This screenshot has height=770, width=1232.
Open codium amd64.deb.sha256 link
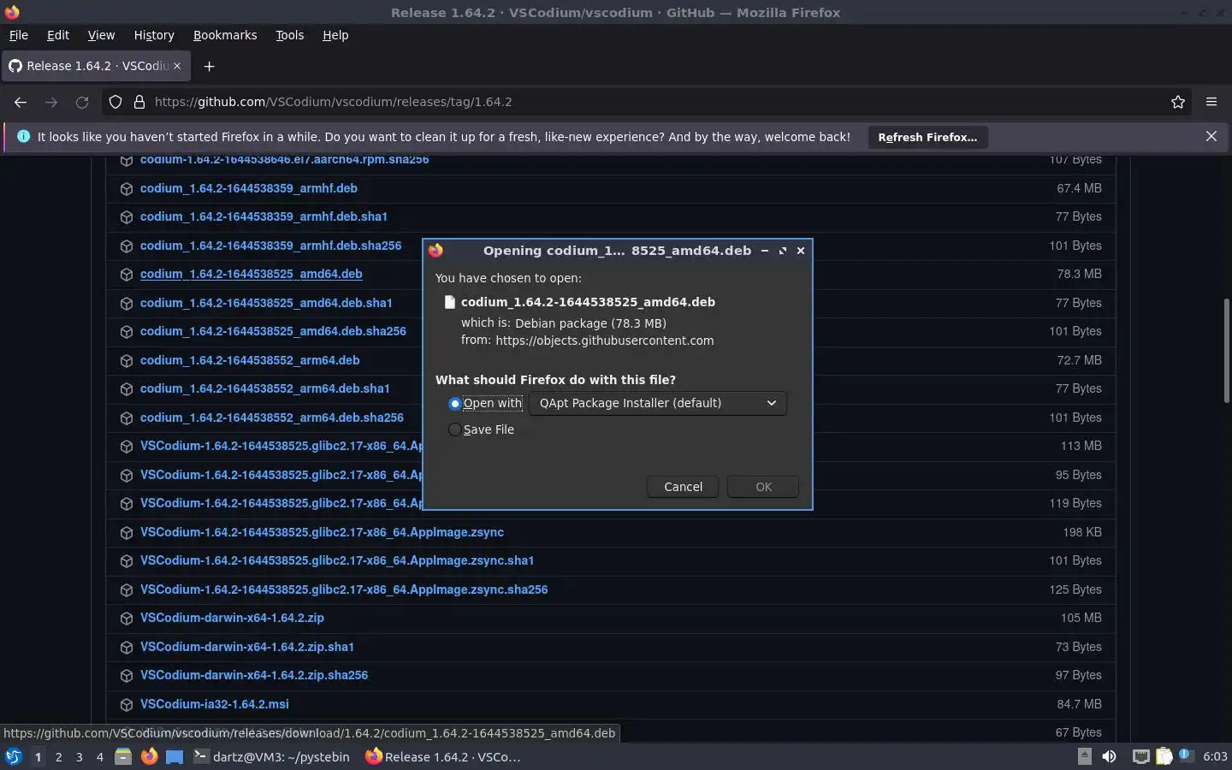coord(273,331)
